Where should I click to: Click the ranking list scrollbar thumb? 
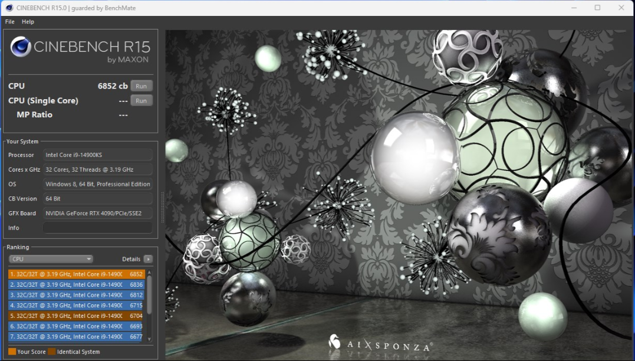pos(149,294)
